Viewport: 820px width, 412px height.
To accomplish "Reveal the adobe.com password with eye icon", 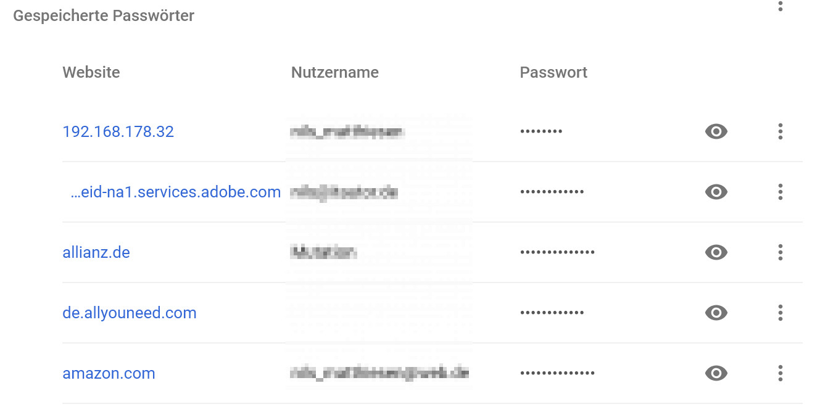I will click(x=716, y=192).
